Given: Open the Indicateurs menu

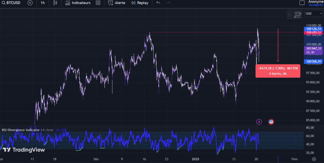Looking at the screenshot, I should coord(78,3).
